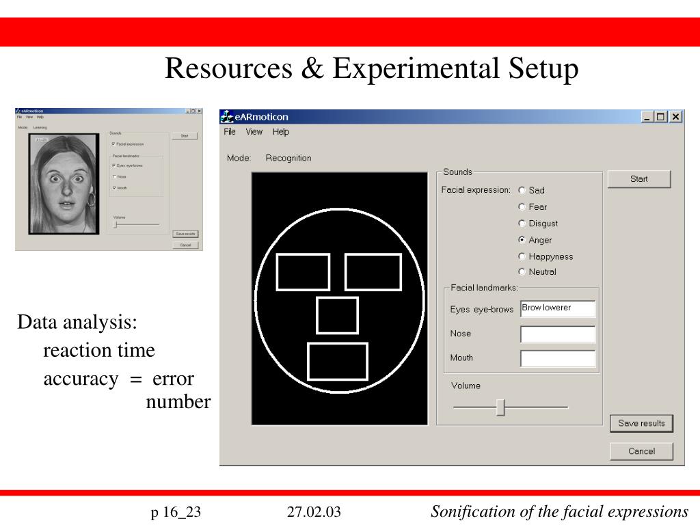Click the right eye rectangle on the schematic face

pyautogui.click(x=373, y=272)
